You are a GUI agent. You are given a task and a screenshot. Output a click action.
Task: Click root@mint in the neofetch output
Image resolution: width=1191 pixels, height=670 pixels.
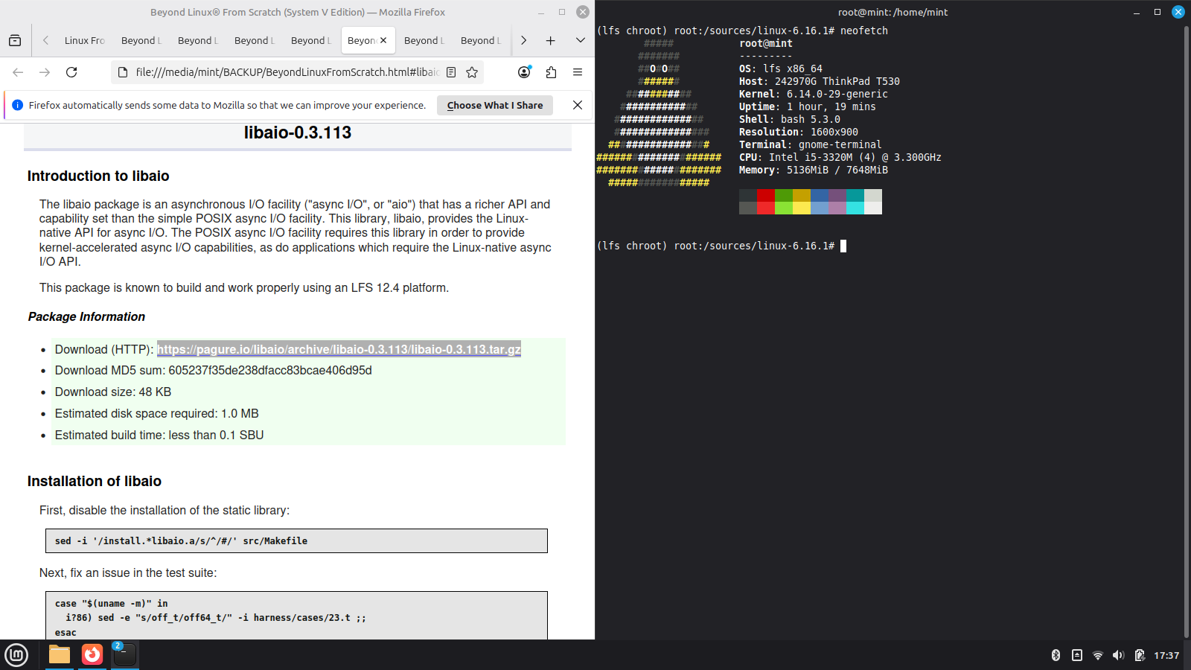click(766, 43)
